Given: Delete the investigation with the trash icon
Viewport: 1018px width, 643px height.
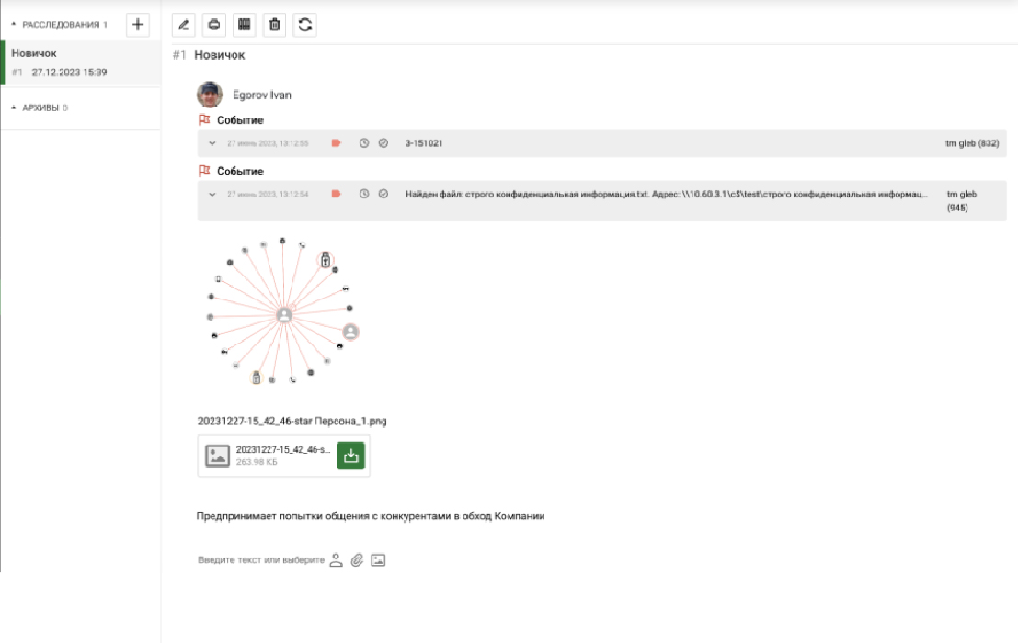Looking at the screenshot, I should 274,25.
